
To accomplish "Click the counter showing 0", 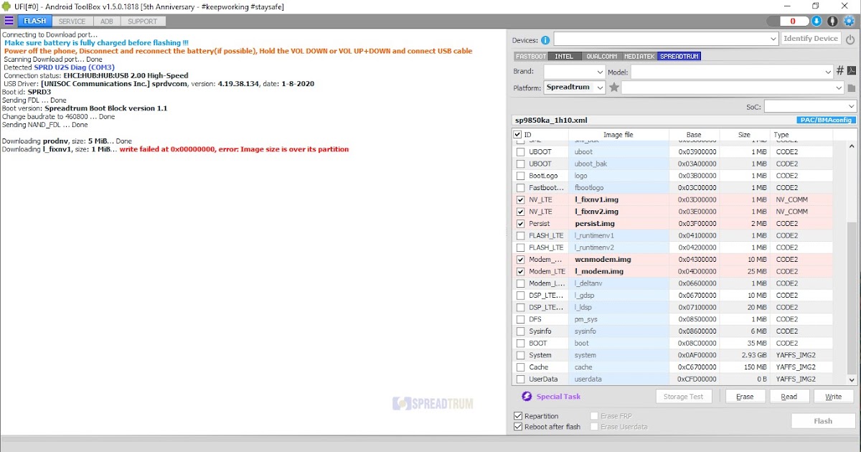I will pos(794,22).
